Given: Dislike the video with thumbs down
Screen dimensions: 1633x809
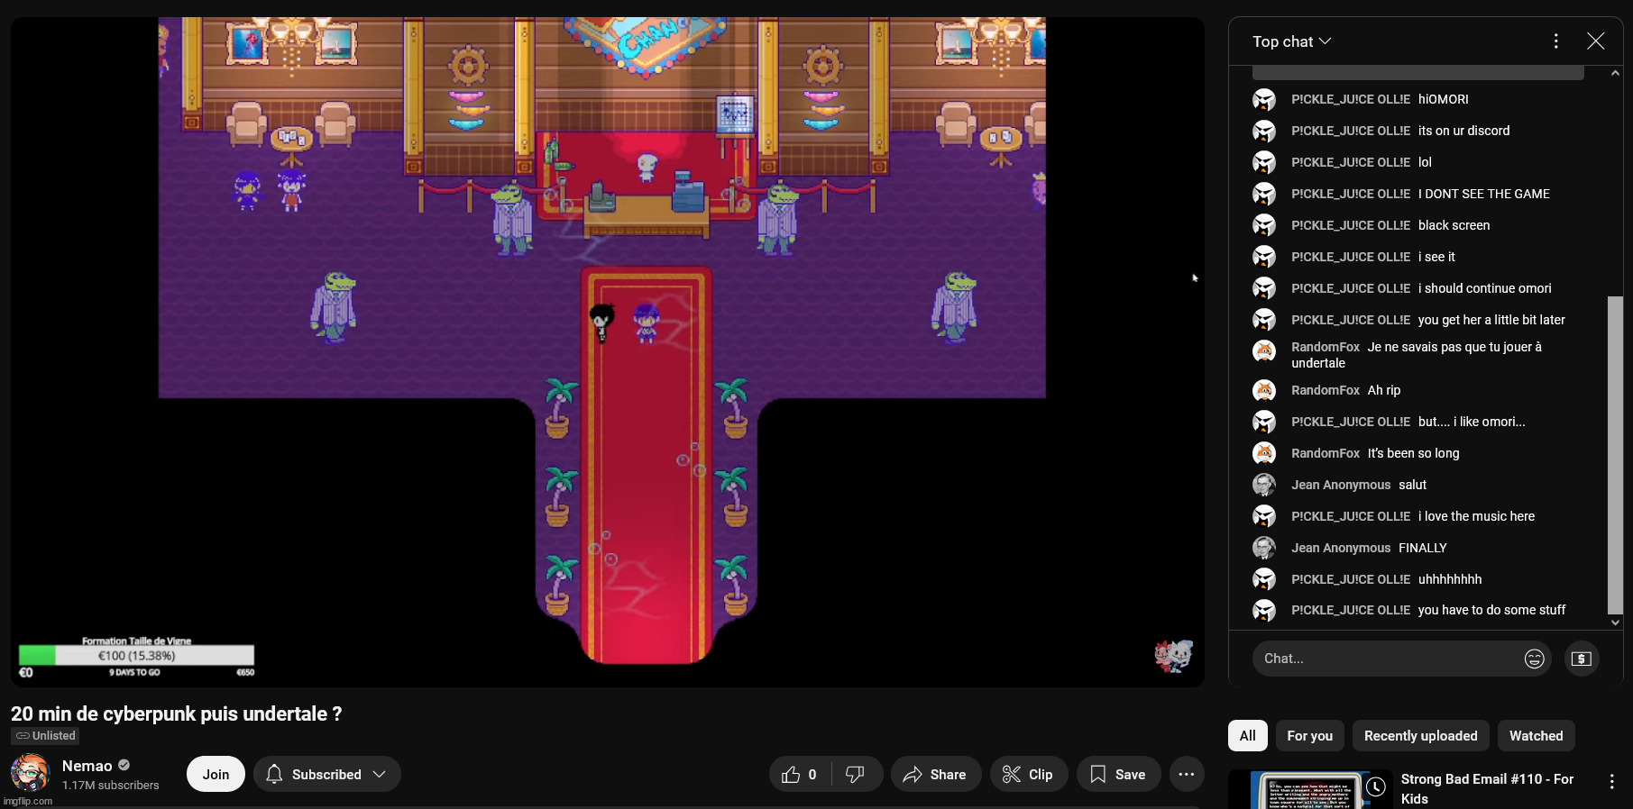Looking at the screenshot, I should [x=856, y=775].
